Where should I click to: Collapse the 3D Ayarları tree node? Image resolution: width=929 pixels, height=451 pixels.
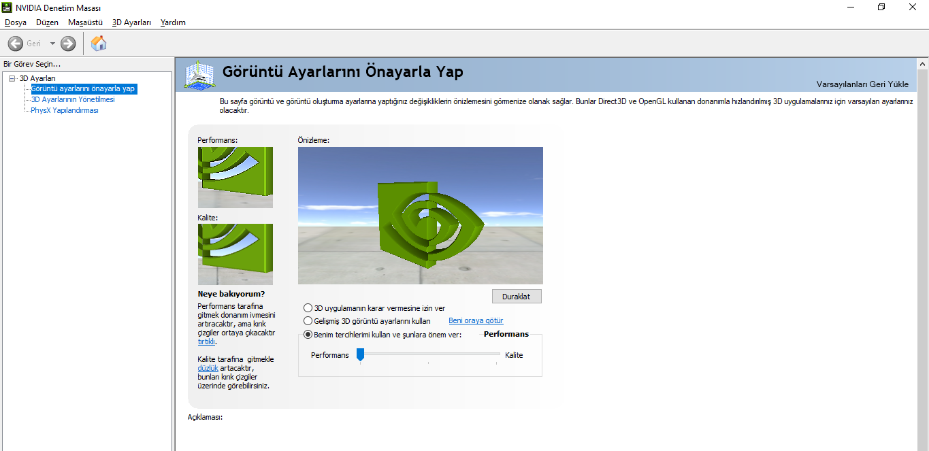[x=12, y=78]
